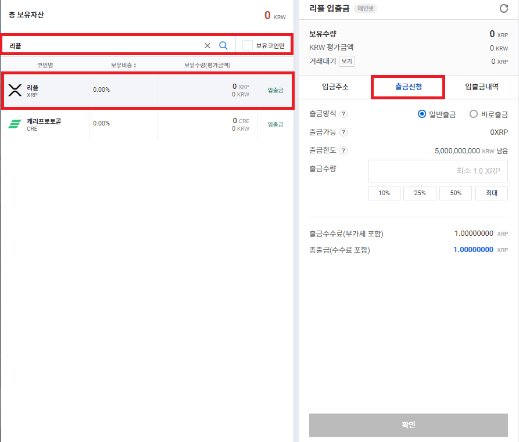Set withdrawal amount to 25%
The width and height of the screenshot is (519, 442).
pos(420,193)
